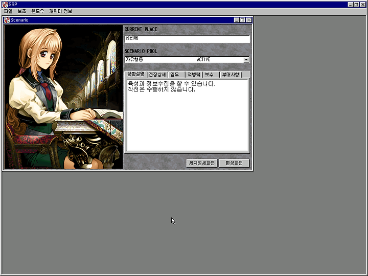The image size is (368, 276).
Task: Switch to the 적병력 tab
Action: point(194,75)
